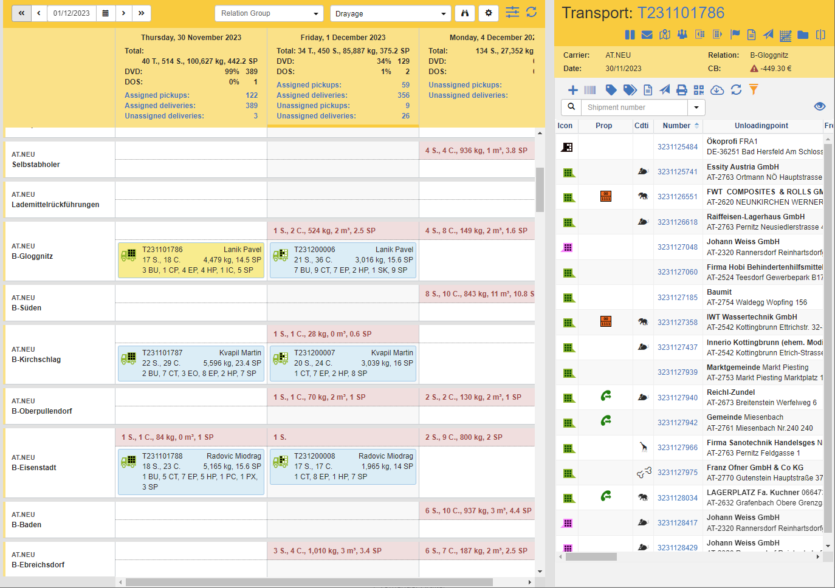Open the folder icon in transport header
Screen dimensions: 835x588
click(x=803, y=35)
